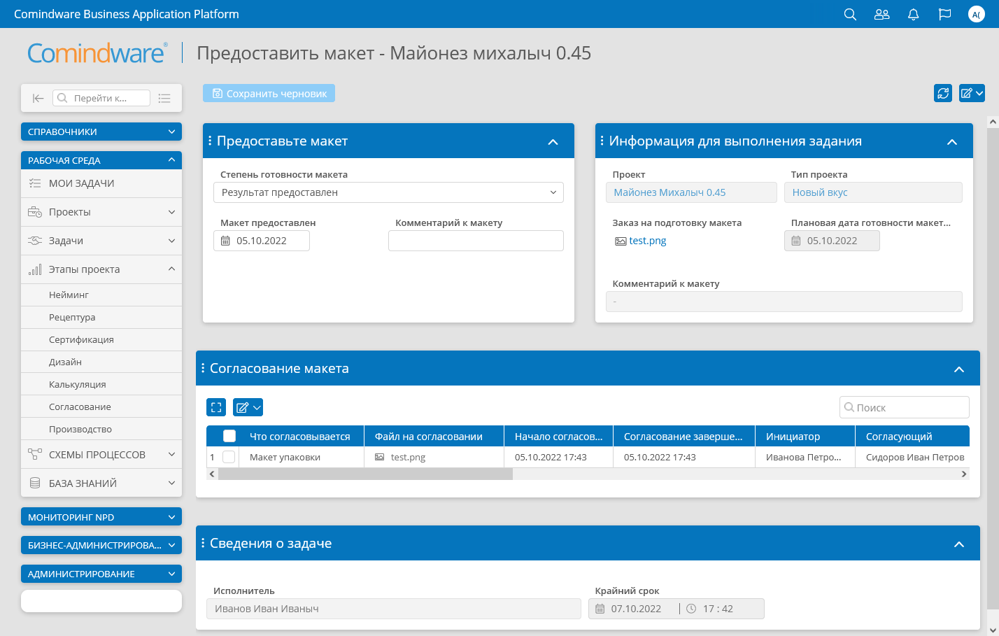Expand the БАЗА ЗНАНИЙ chevron
Screen dimensions: 999x636
[x=172, y=483]
